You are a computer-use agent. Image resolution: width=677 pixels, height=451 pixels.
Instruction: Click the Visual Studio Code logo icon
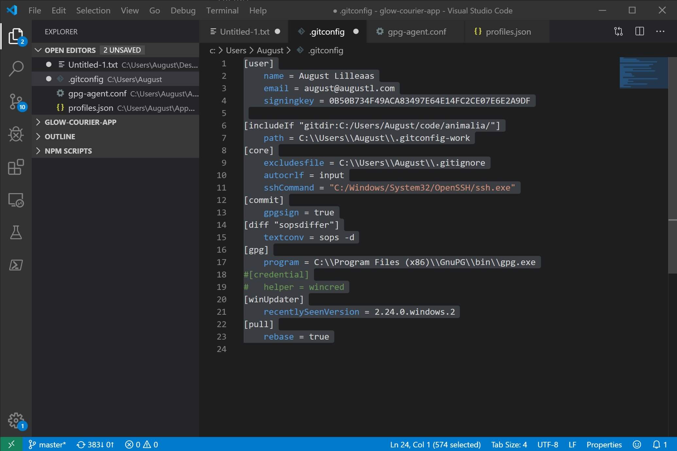click(12, 10)
